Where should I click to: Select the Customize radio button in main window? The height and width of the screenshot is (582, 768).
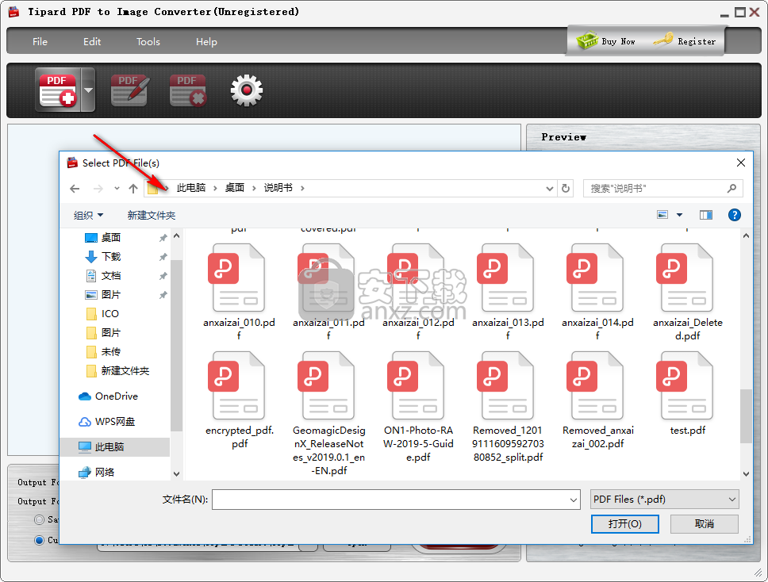point(39,540)
